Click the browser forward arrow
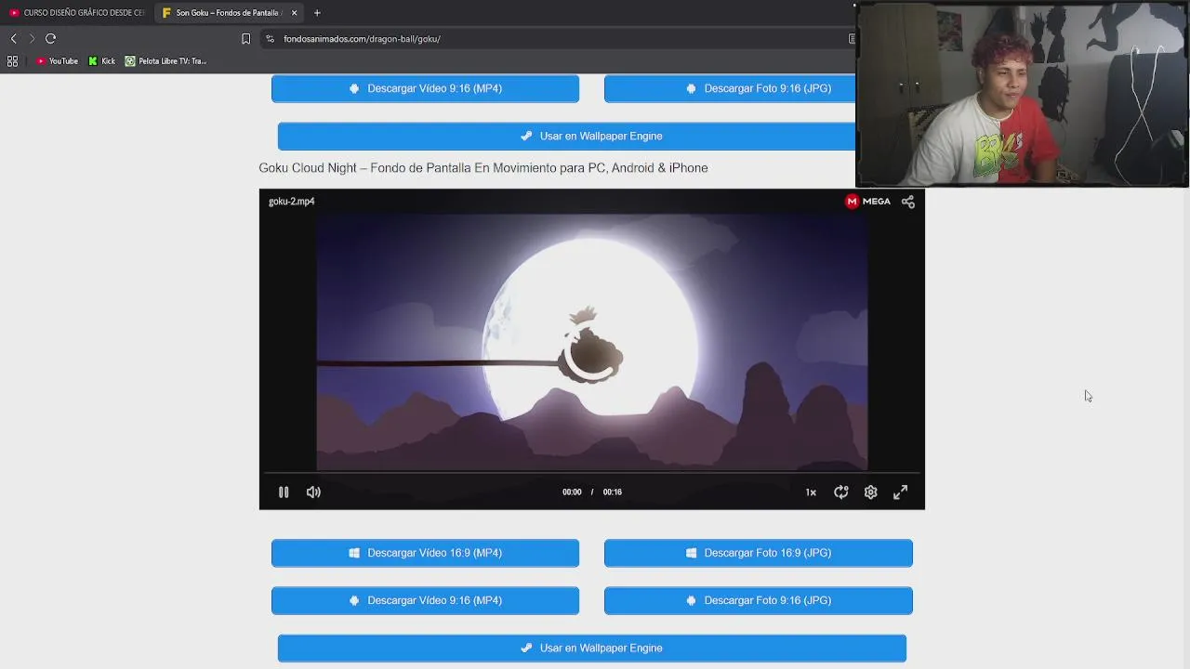This screenshot has height=669, width=1190. (32, 38)
